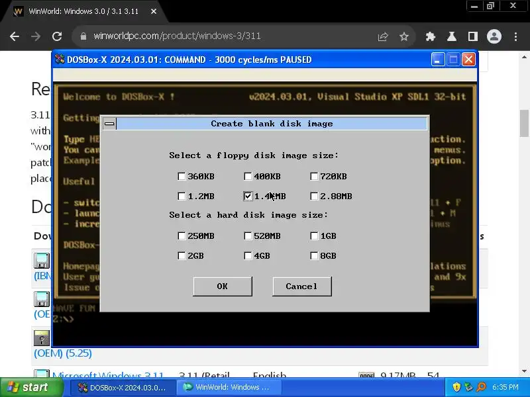Bookmark this page with the star icon
Image resolution: width=530 pixels, height=397 pixels.
point(404,36)
